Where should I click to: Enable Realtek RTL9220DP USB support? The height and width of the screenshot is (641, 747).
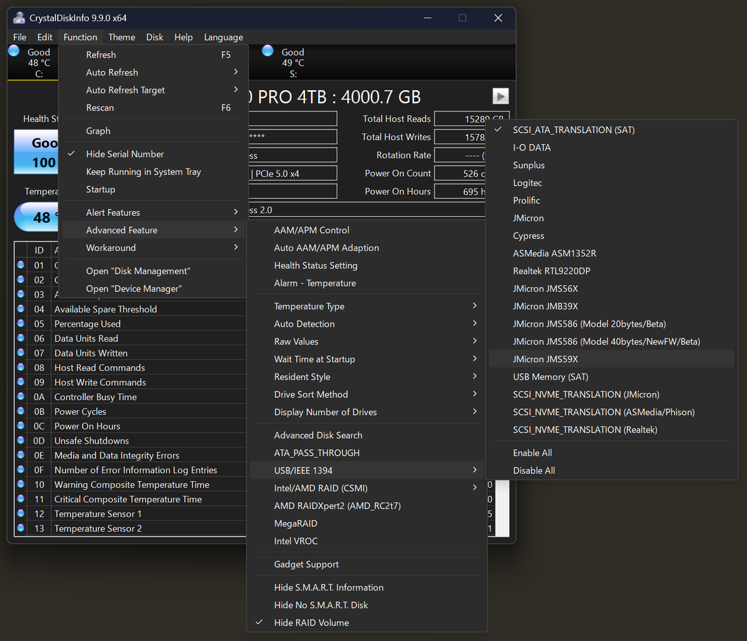click(x=612, y=271)
